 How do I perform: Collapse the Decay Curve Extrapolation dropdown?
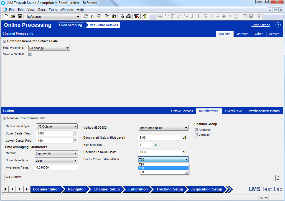coord(163,159)
